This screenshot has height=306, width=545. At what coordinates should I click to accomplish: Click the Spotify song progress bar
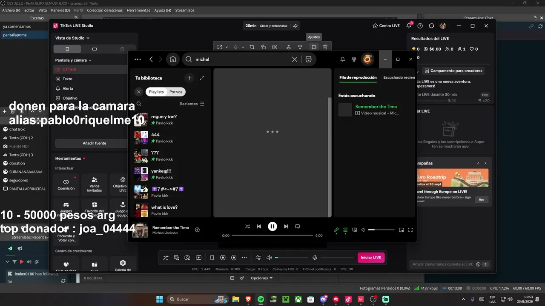click(272, 235)
